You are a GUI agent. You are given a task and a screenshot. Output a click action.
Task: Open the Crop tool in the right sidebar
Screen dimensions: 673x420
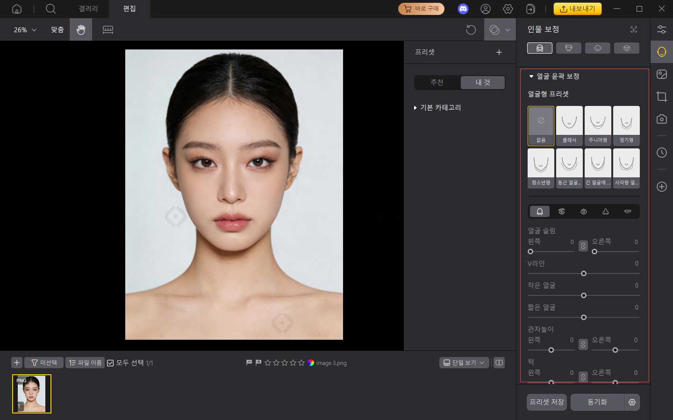[661, 97]
